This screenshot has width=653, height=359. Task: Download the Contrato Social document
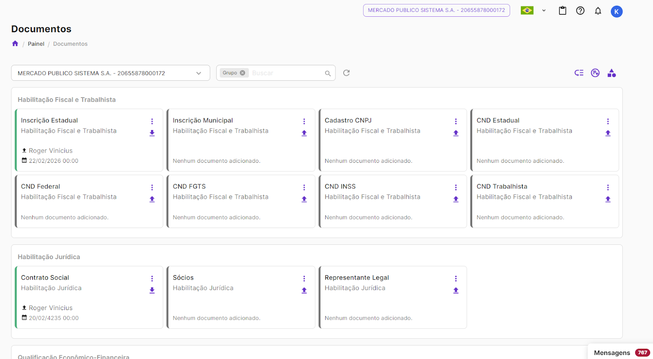coord(152,290)
